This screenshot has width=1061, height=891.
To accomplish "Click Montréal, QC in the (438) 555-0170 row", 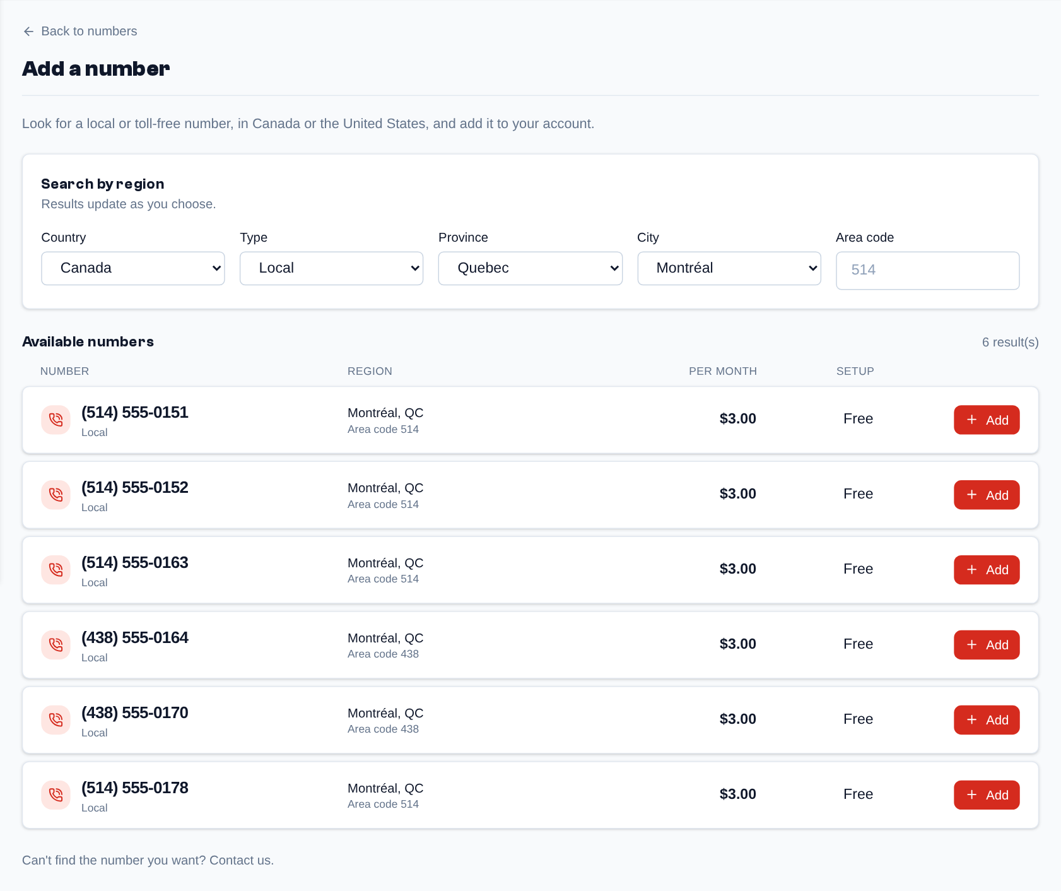I will tap(385, 714).
